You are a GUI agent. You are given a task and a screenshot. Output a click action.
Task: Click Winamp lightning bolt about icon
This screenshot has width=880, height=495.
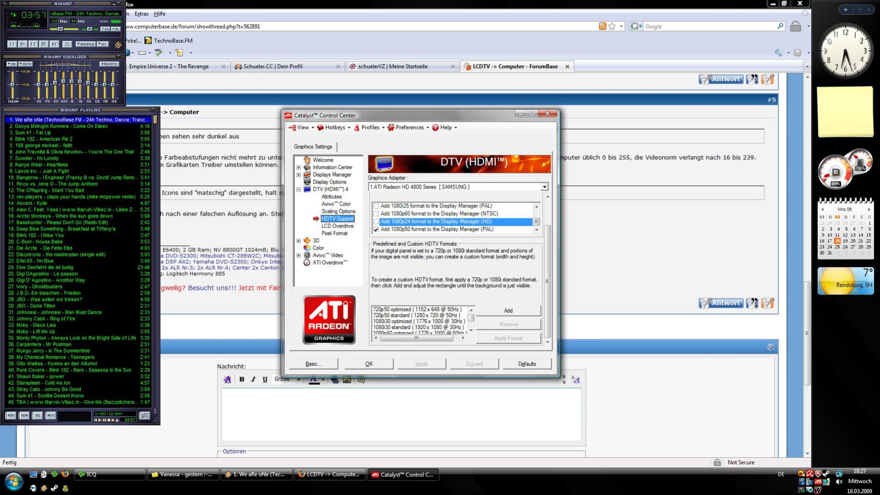(118, 44)
